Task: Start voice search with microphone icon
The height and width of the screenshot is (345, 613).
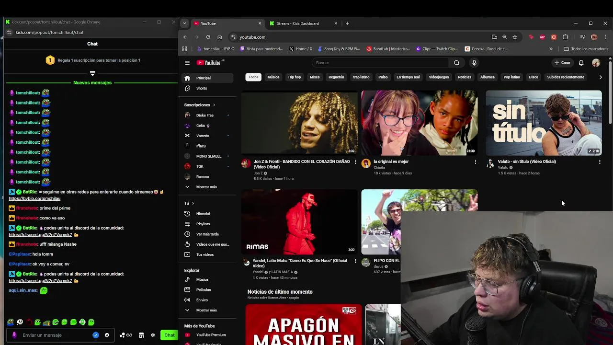Action: [474, 63]
